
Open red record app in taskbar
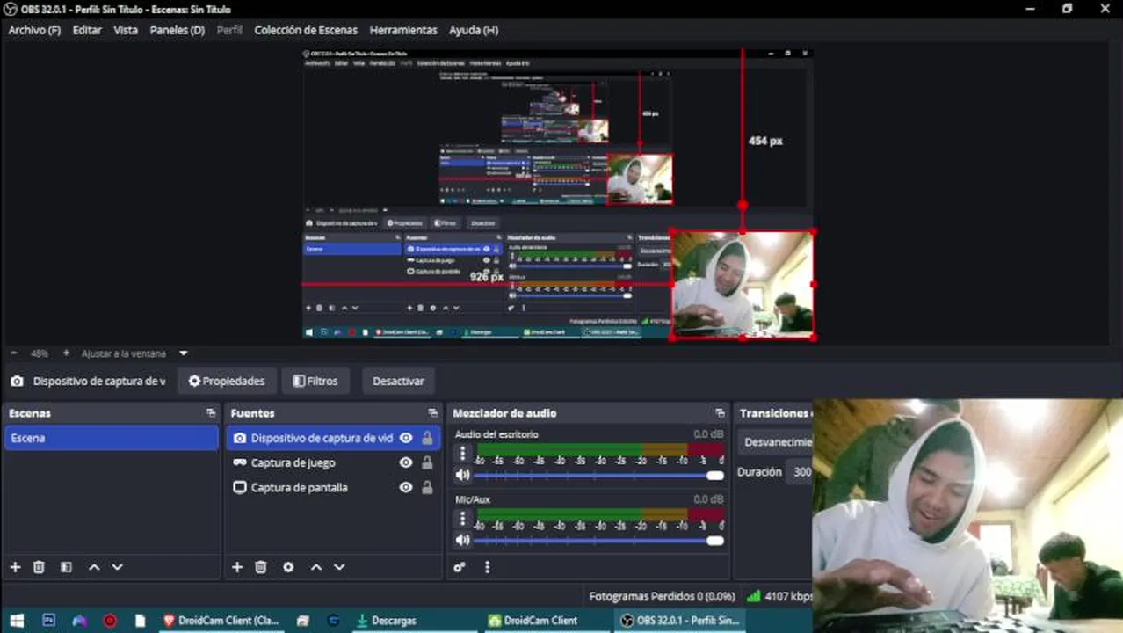[110, 621]
